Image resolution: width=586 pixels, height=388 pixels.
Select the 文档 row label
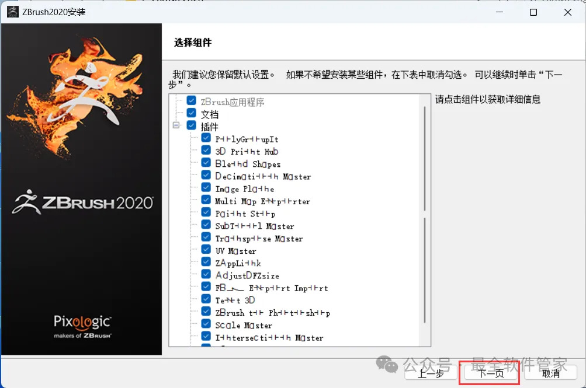(210, 114)
